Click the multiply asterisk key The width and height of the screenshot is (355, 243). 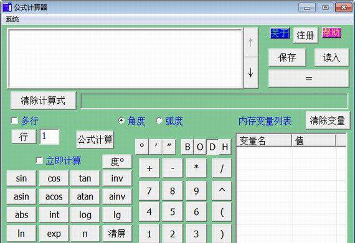coord(196,168)
